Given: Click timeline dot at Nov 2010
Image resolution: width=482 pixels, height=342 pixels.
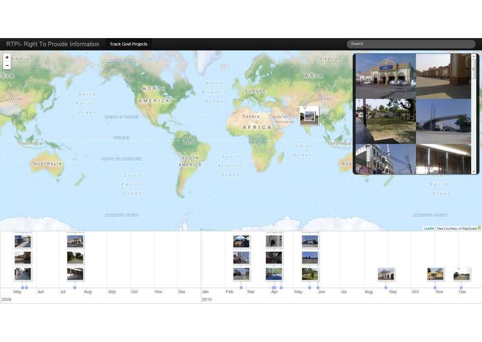Looking at the screenshot, I should 435,288.
